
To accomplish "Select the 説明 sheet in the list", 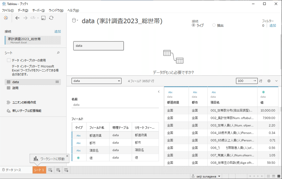I will pyautogui.click(x=15, y=88).
